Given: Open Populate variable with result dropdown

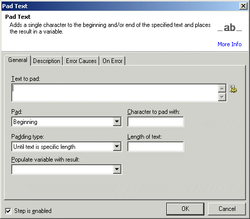Looking at the screenshot, I should pyautogui.click(x=117, y=169).
